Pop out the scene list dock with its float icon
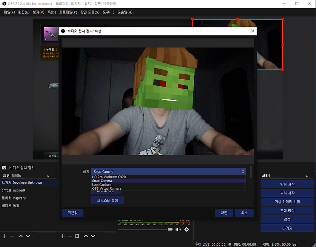Image resolution: width=316 pixels, height=247 pixels. pyautogui.click(x=48, y=176)
